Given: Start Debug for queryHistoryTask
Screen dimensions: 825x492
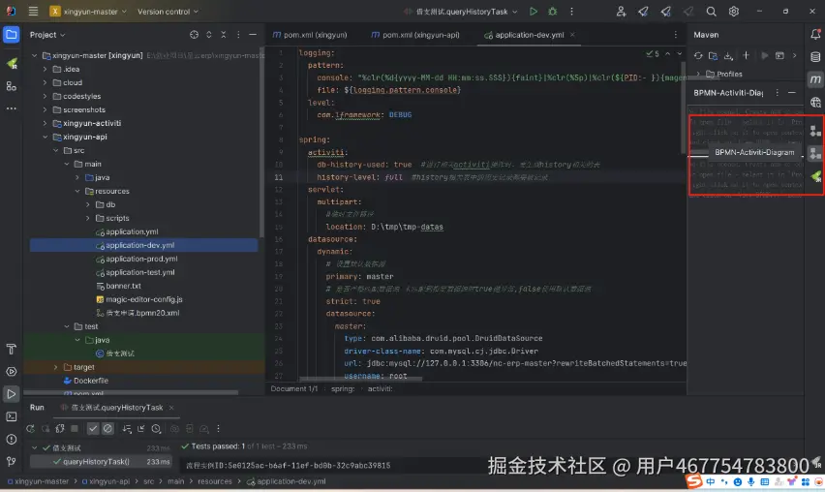Looking at the screenshot, I should click(553, 11).
